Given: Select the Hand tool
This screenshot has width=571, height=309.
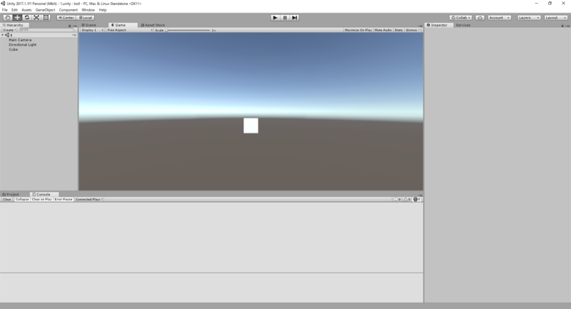Looking at the screenshot, I should (7, 17).
